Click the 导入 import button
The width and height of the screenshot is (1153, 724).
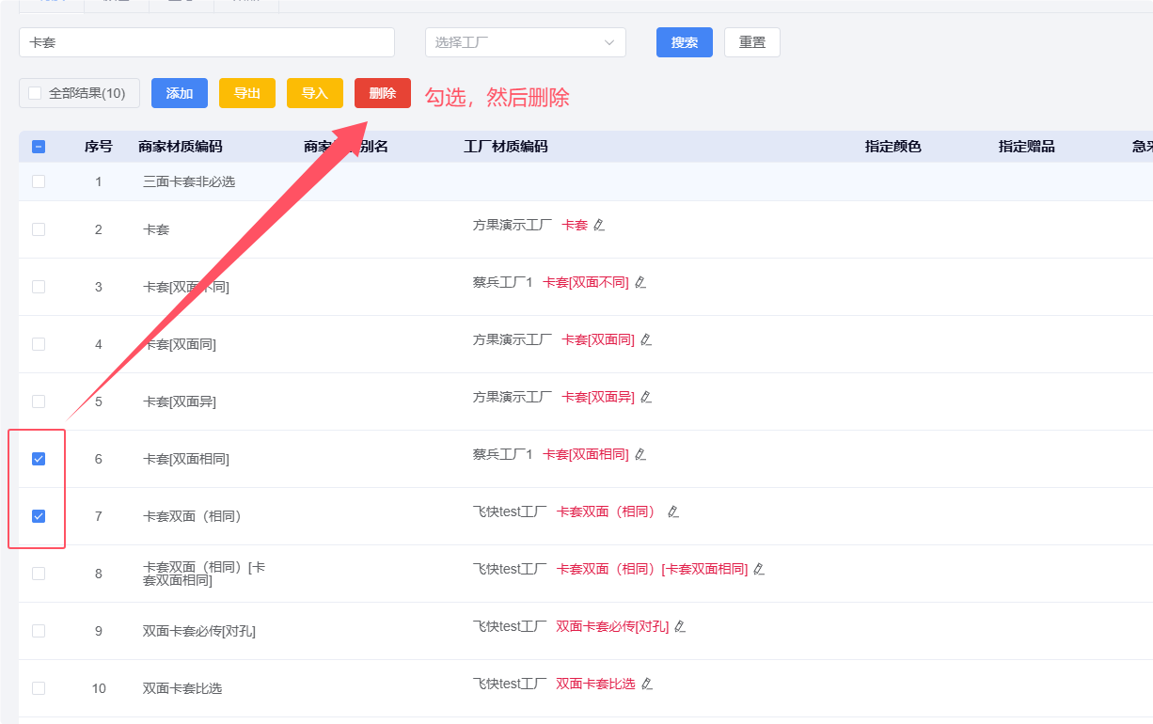(x=315, y=93)
